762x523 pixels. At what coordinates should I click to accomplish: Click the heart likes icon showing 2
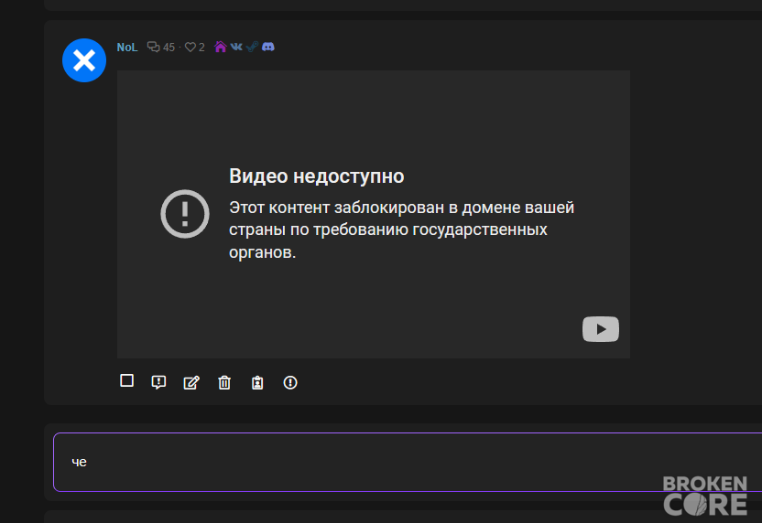(190, 47)
